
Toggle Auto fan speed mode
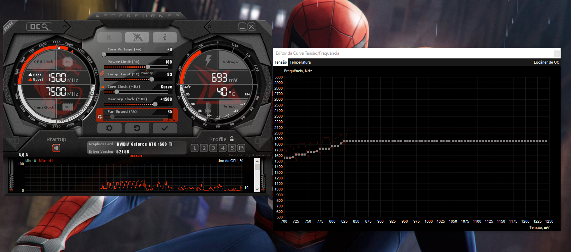(171, 120)
